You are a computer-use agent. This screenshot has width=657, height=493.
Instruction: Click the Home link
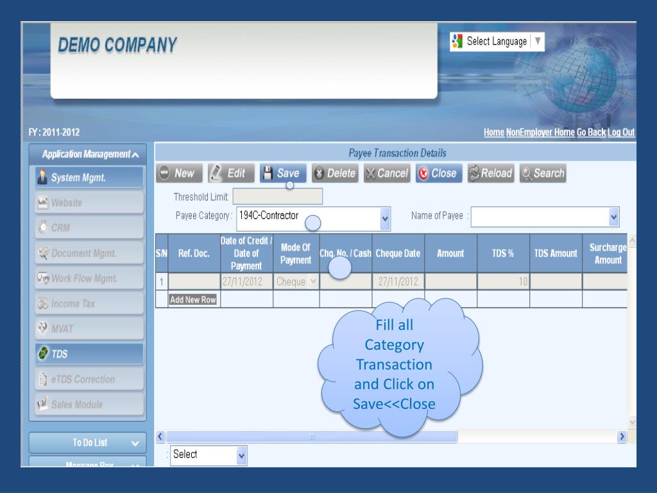(494, 132)
